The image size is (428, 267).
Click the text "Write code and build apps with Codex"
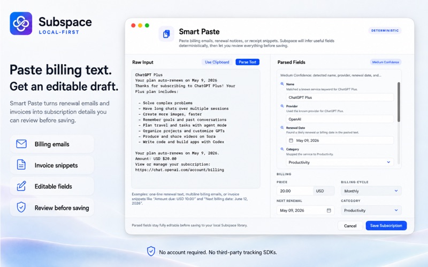click(x=184, y=142)
